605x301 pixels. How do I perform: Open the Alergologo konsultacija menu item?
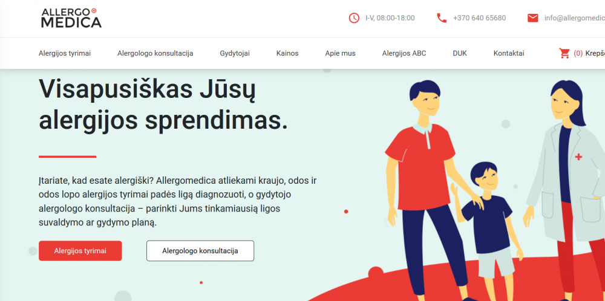[x=155, y=53]
